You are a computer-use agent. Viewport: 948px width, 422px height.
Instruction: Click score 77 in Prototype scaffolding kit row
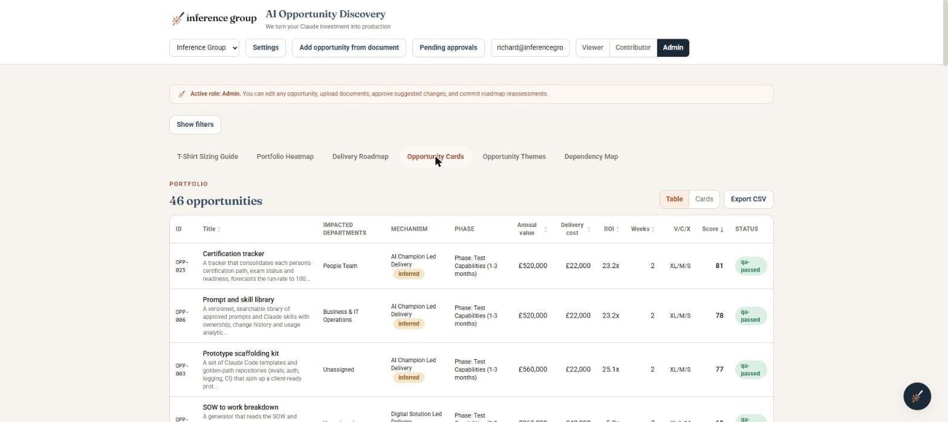(719, 370)
